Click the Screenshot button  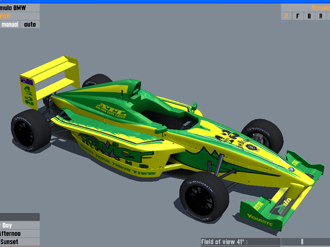tap(306, 8)
